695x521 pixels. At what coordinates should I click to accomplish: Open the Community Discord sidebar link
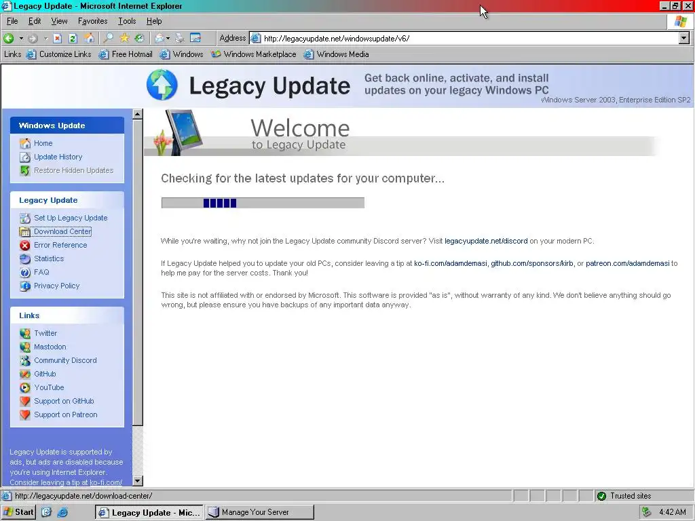[x=65, y=361]
